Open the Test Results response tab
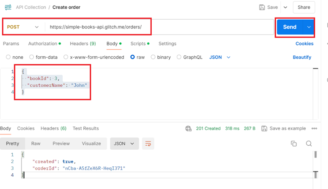Screen dimensions: 328x189 tap(86, 128)
